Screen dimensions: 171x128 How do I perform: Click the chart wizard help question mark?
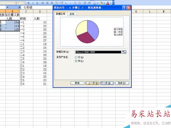124,8
